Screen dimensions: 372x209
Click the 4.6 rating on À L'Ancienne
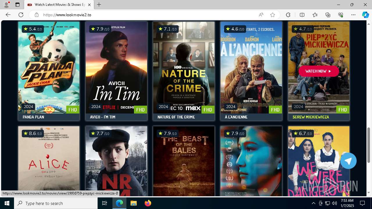235,29
